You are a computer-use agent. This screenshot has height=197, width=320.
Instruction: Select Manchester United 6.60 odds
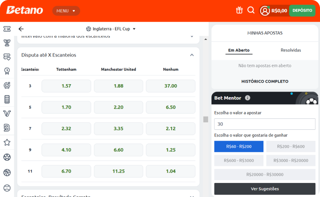click(x=118, y=150)
